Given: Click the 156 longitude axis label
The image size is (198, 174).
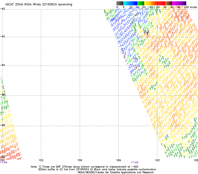Looking at the screenshot, I should point(80,160).
